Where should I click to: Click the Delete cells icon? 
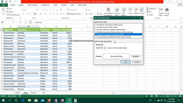click(x=136, y=10)
